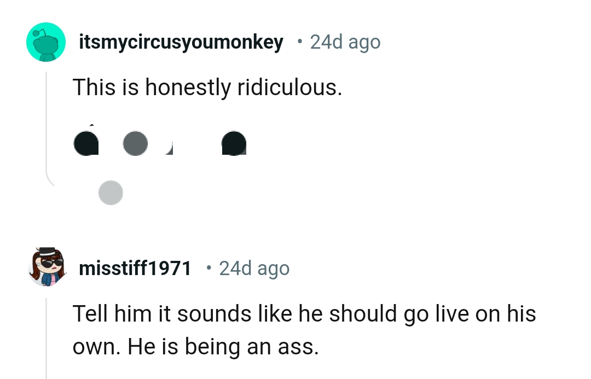The height and width of the screenshot is (379, 591).
Task: Open misstiff1971's profile link
Action: (135, 268)
